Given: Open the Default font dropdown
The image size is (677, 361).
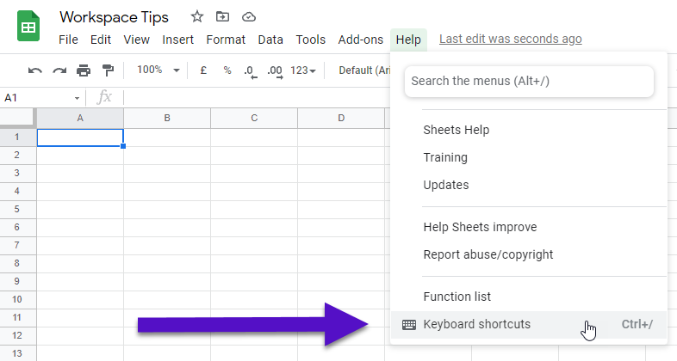Looking at the screenshot, I should (364, 70).
